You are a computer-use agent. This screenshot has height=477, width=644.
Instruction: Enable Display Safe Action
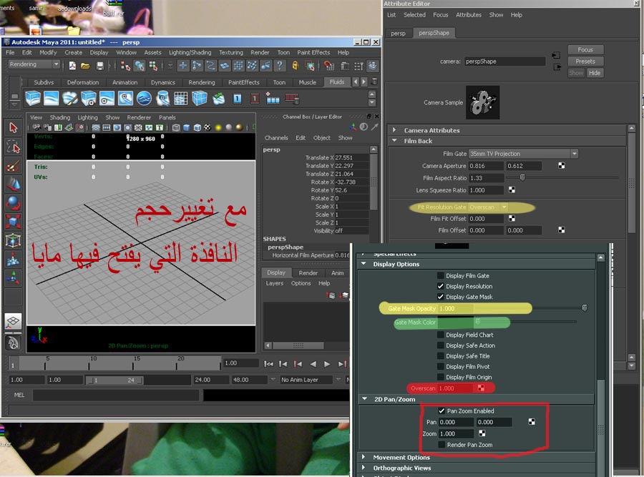441,345
